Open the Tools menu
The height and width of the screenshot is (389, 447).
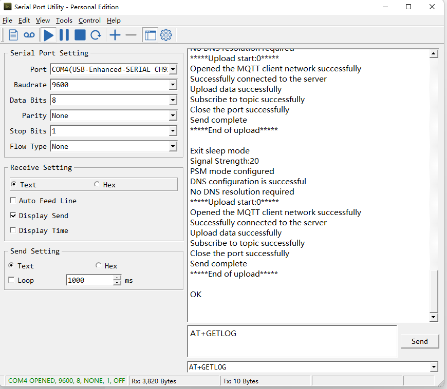64,21
